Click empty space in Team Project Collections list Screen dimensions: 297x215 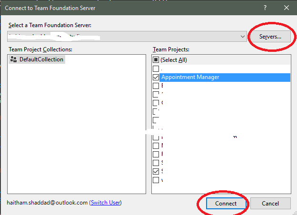click(x=76, y=133)
